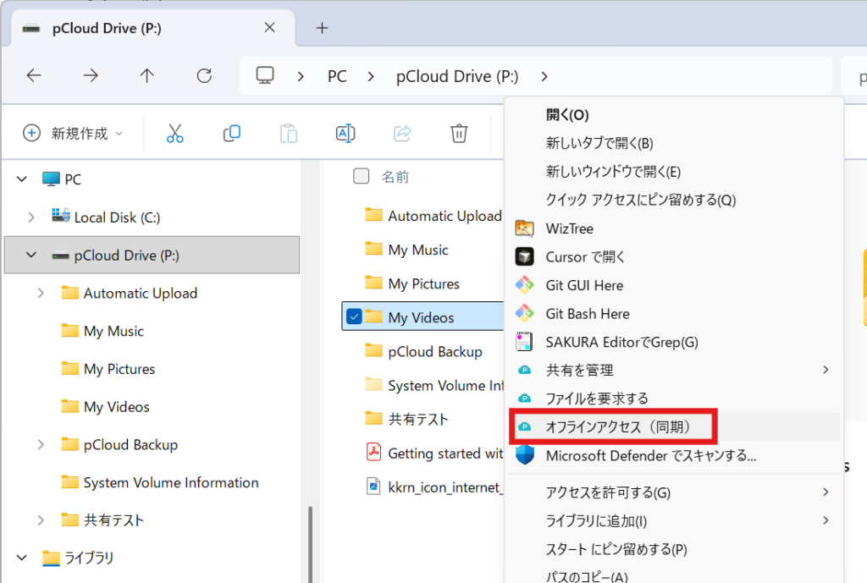Choose Git Bash Here in context menu
Viewport: 867px width, 583px height.
587,314
